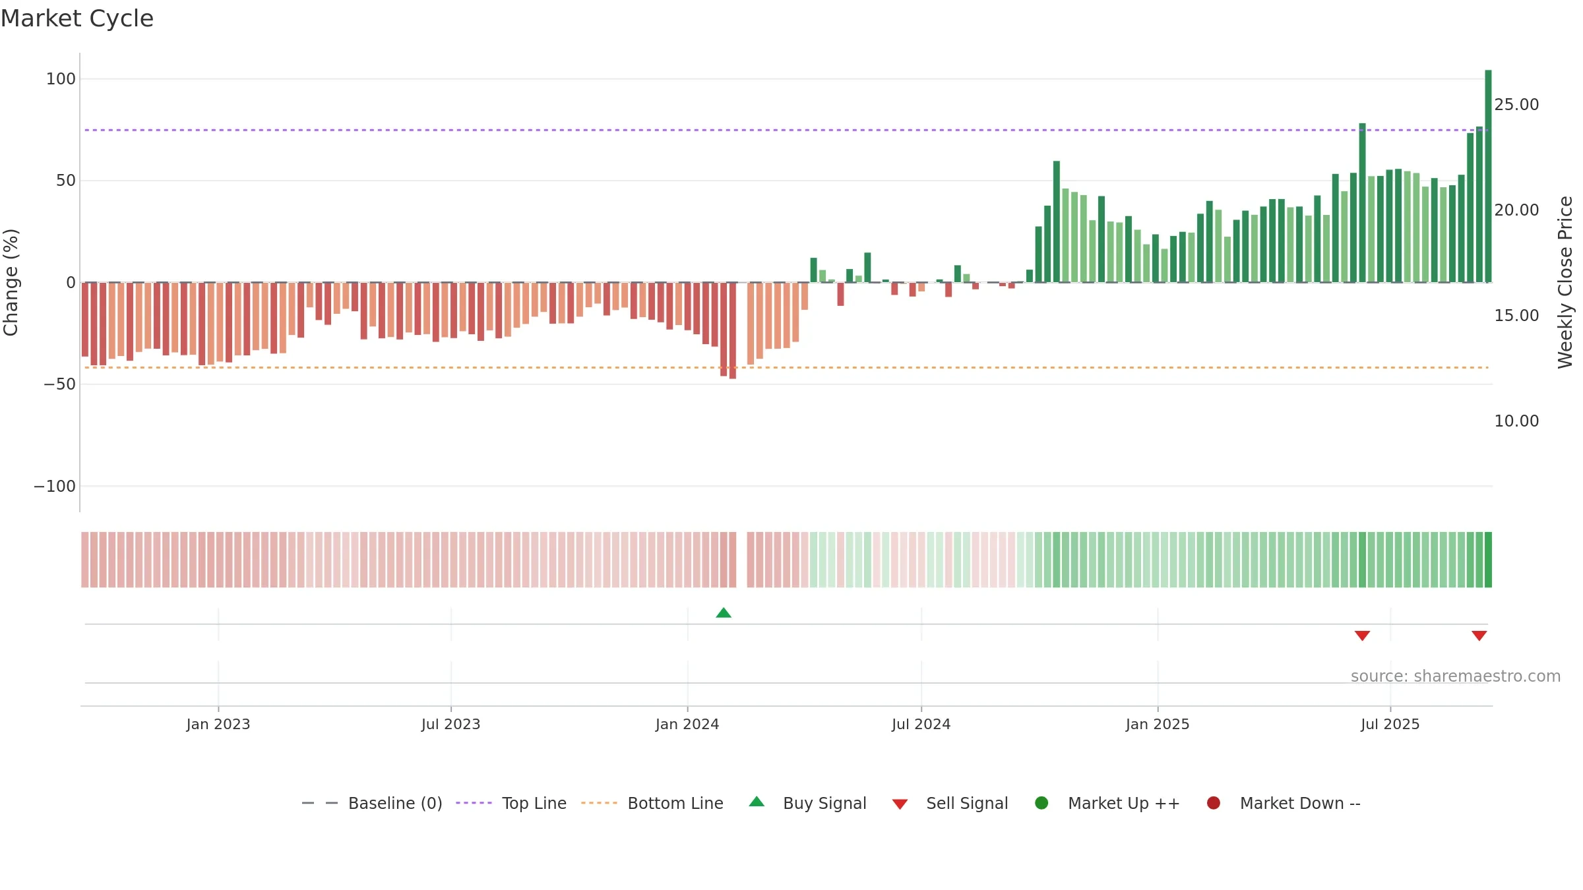1583x890 pixels.
Task: Click the Sell Signal marker before Jul 2025
Action: [1362, 636]
